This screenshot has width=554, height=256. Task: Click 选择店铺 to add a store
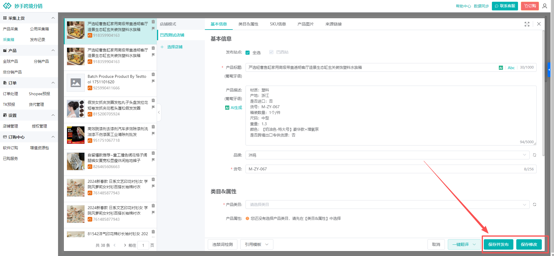pyautogui.click(x=172, y=47)
